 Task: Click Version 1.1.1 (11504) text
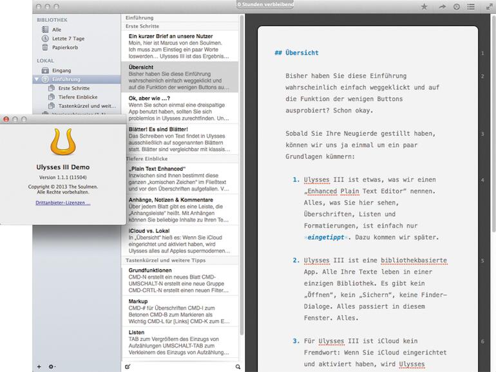tap(63, 177)
